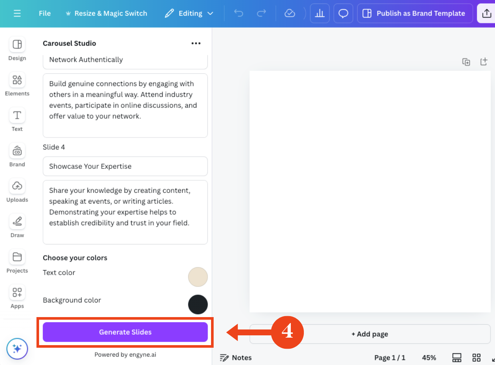
Task: Open the Canva AI assistant
Action: [17, 348]
